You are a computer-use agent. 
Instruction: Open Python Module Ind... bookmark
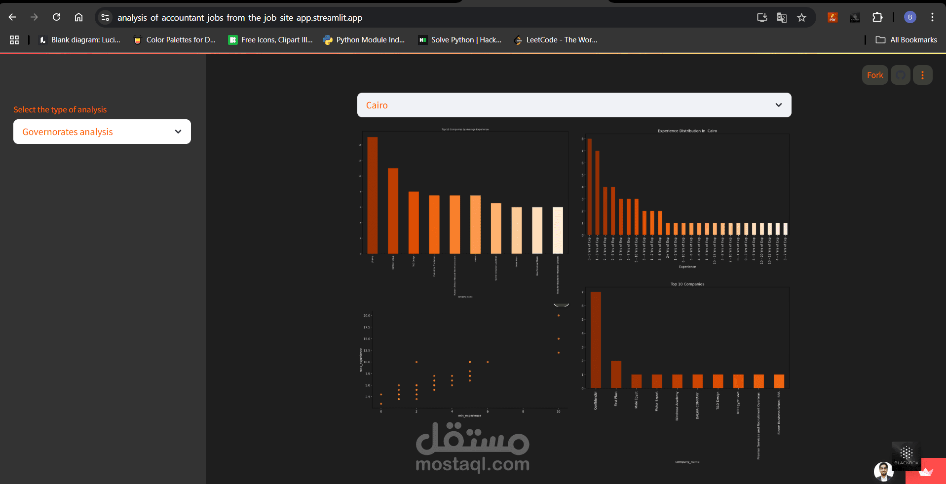point(364,40)
